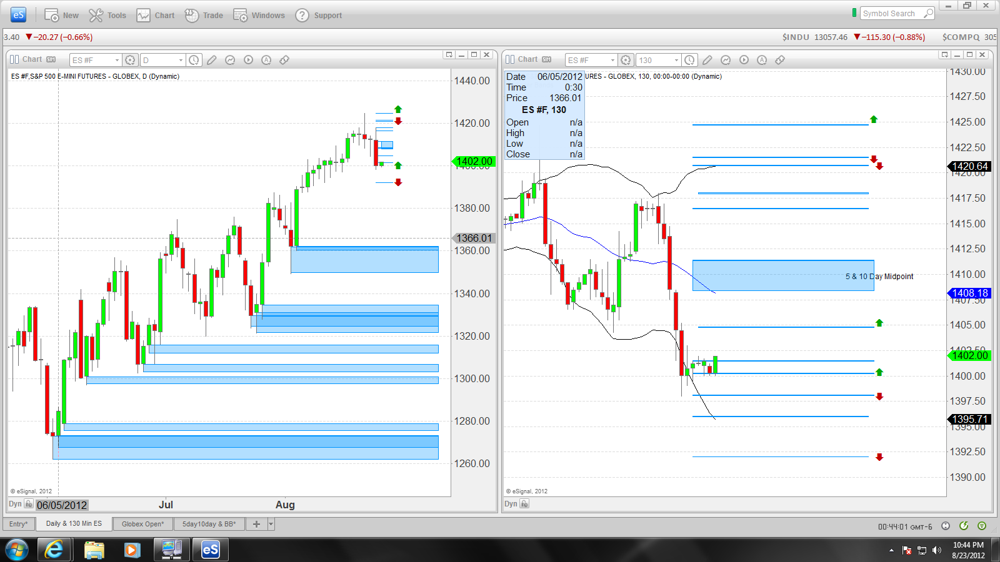Add a new page with the plus button
The image size is (1000, 562).
[x=256, y=524]
